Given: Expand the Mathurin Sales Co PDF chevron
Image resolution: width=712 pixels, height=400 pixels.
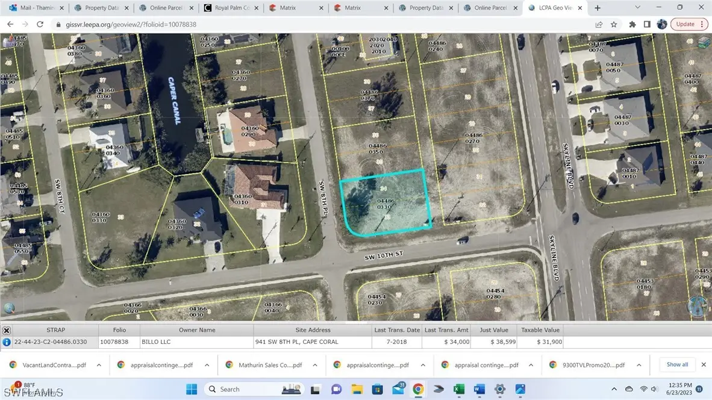Looking at the screenshot, I should (x=314, y=364).
